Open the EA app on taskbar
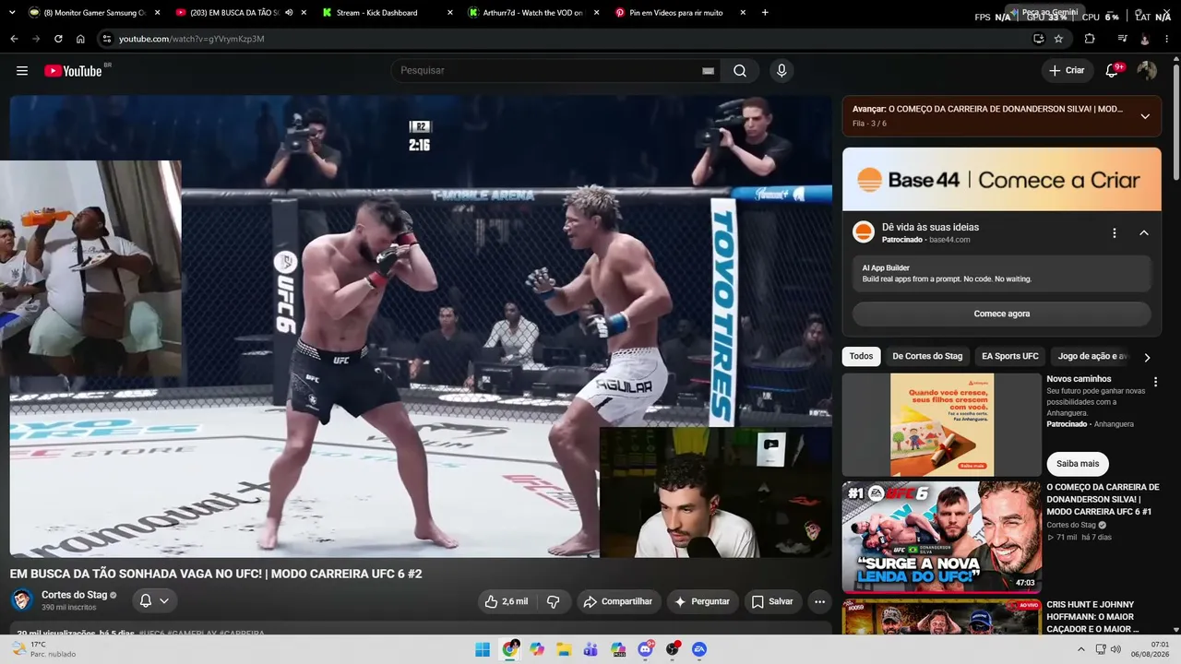The image size is (1181, 664). (699, 649)
